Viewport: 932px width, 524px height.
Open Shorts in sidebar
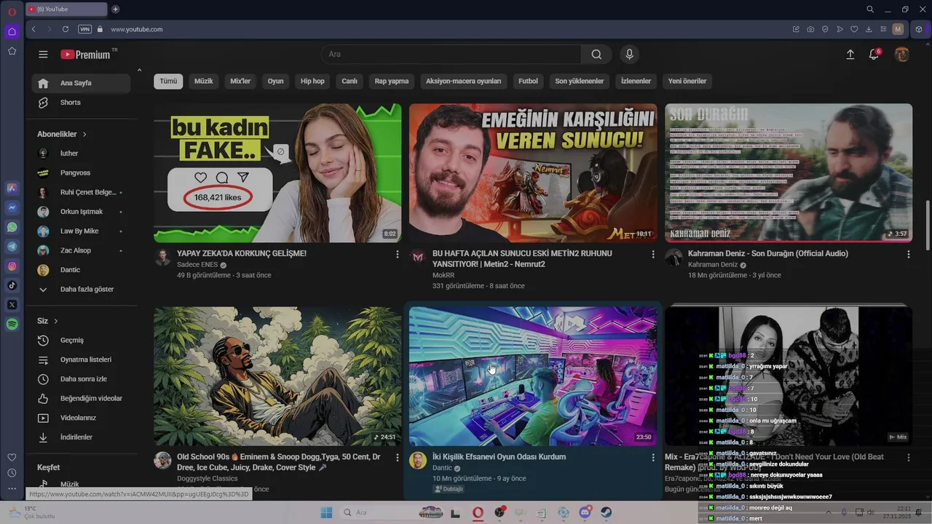coord(81,103)
